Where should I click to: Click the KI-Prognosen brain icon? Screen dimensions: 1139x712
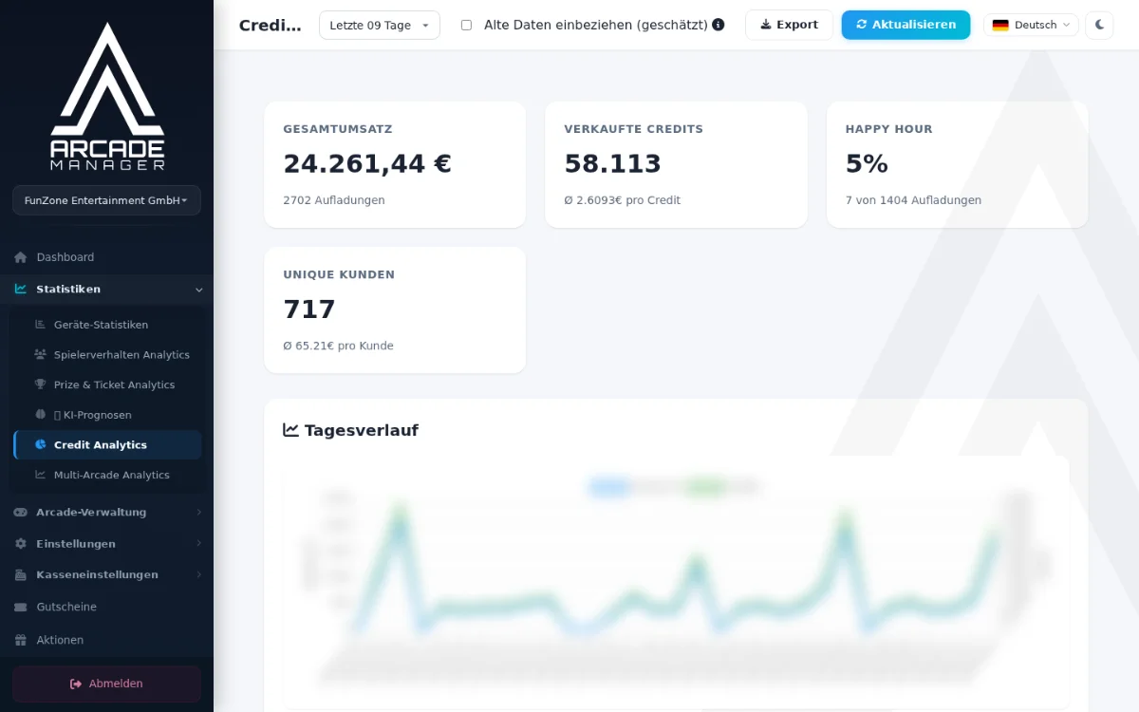click(40, 415)
